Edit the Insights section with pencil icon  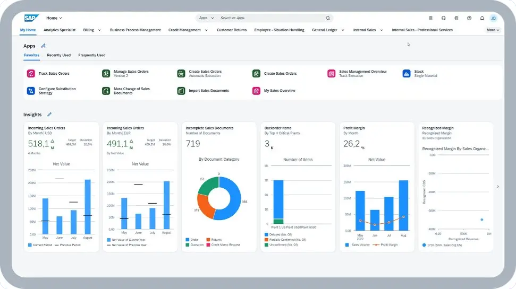pyautogui.click(x=49, y=115)
